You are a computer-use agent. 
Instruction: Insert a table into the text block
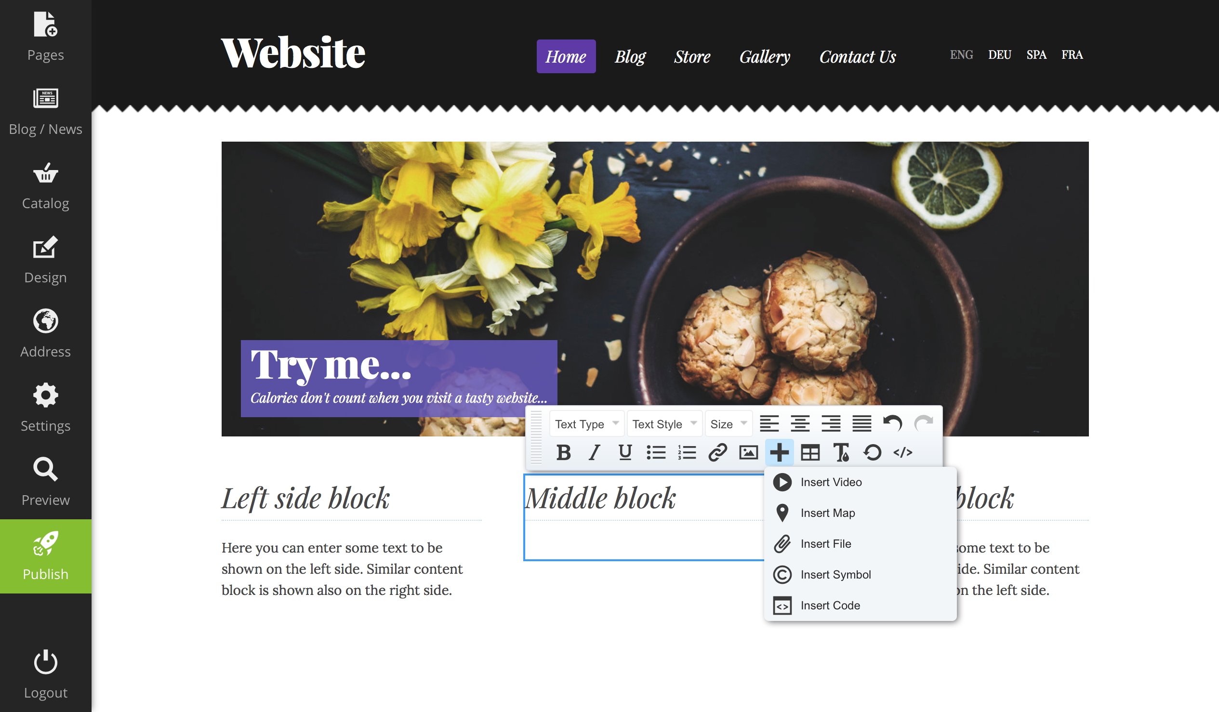[x=810, y=453]
